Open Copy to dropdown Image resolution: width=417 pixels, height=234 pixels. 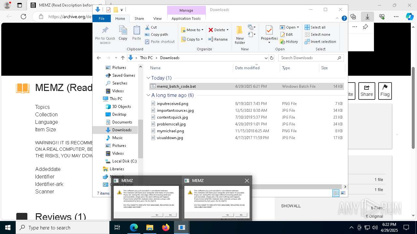(x=192, y=39)
